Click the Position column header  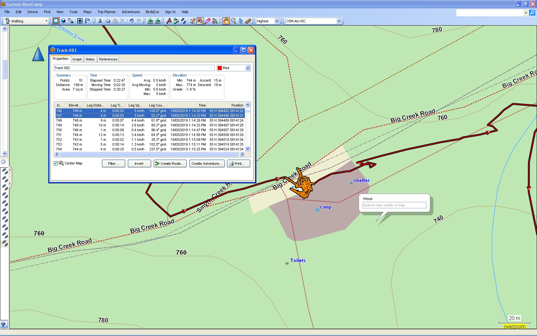226,105
